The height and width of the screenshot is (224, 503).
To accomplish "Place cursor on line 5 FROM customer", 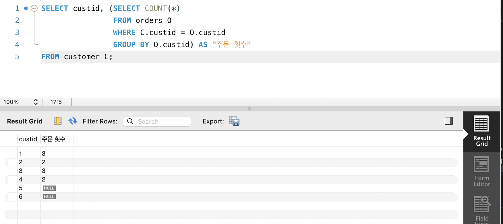I will pos(77,57).
